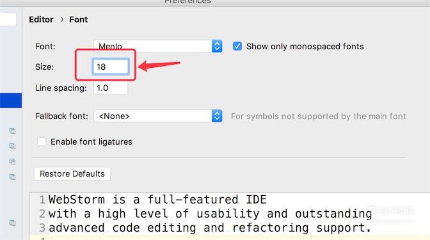Click the Line spacing field showing 1.0
Viewport: 430px width, 240px height.
pos(111,88)
